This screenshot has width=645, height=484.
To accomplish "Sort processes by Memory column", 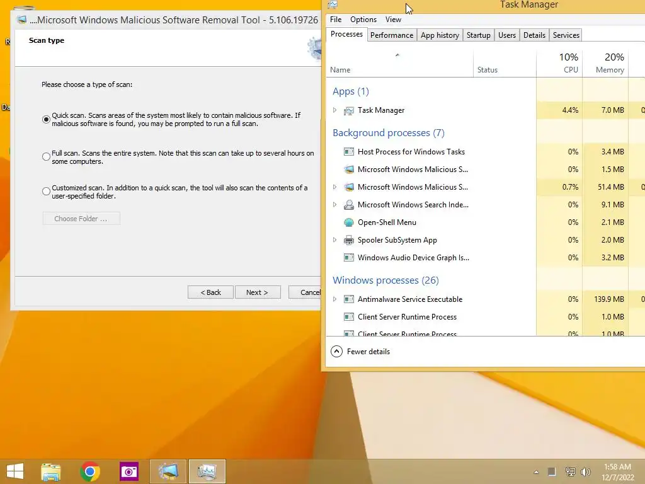I will click(605, 63).
